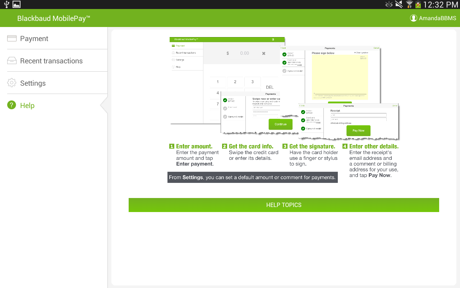Tap the tray icon beside Recent transactions
This screenshot has width=460, height=288.
[12, 61]
